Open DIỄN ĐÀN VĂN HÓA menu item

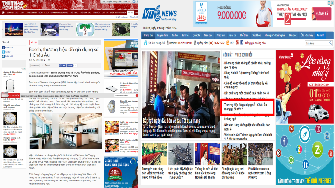point(118,13)
